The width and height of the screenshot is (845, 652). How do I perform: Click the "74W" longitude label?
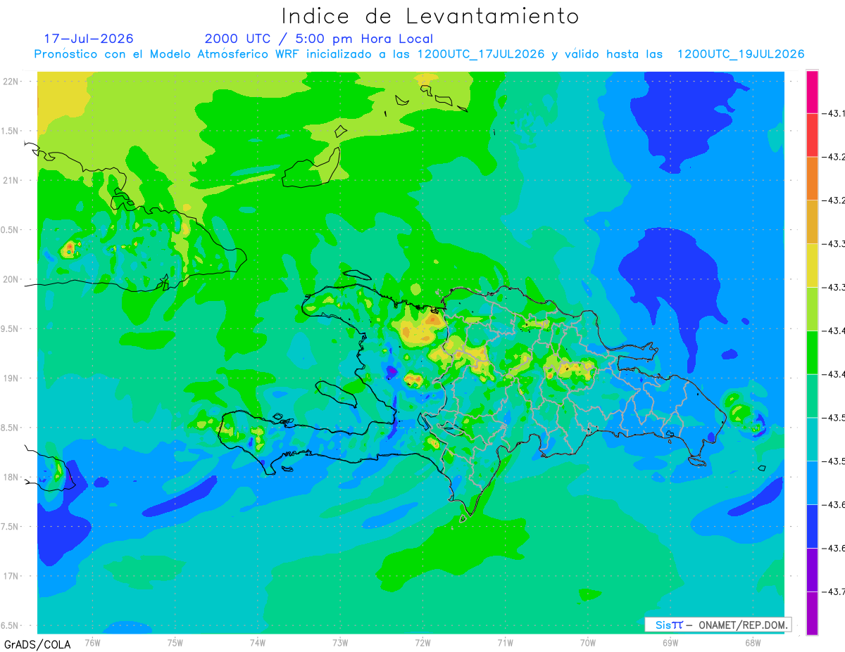click(258, 642)
